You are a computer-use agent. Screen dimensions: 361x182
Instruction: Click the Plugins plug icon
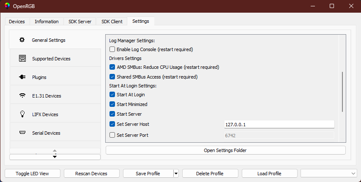[22, 77]
